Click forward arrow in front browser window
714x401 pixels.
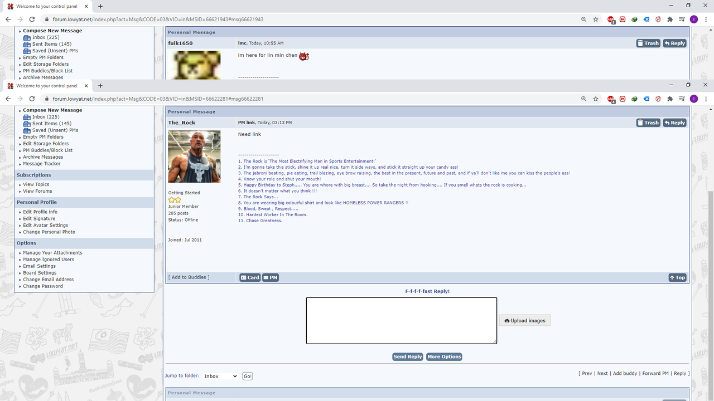20,99
